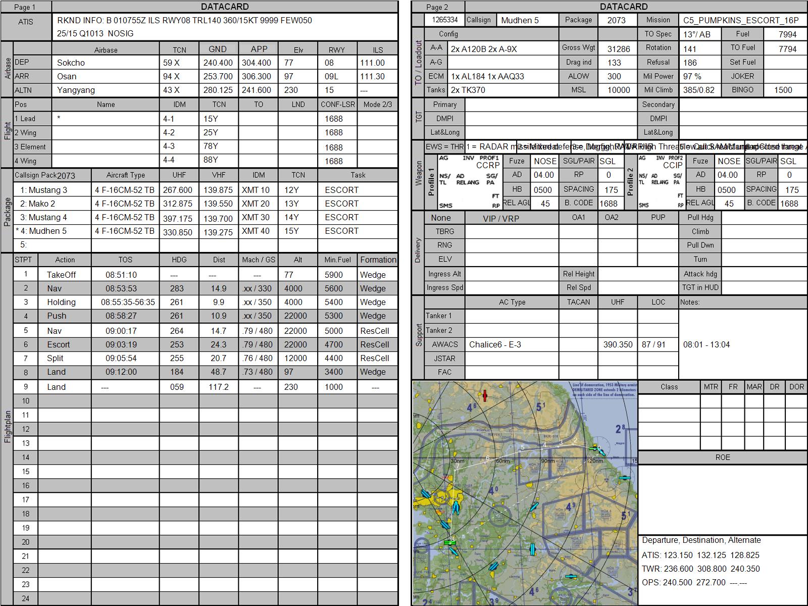Toggle Profile 1 SGL/PAIR value SGL
808x606 pixels.
[x=608, y=161]
